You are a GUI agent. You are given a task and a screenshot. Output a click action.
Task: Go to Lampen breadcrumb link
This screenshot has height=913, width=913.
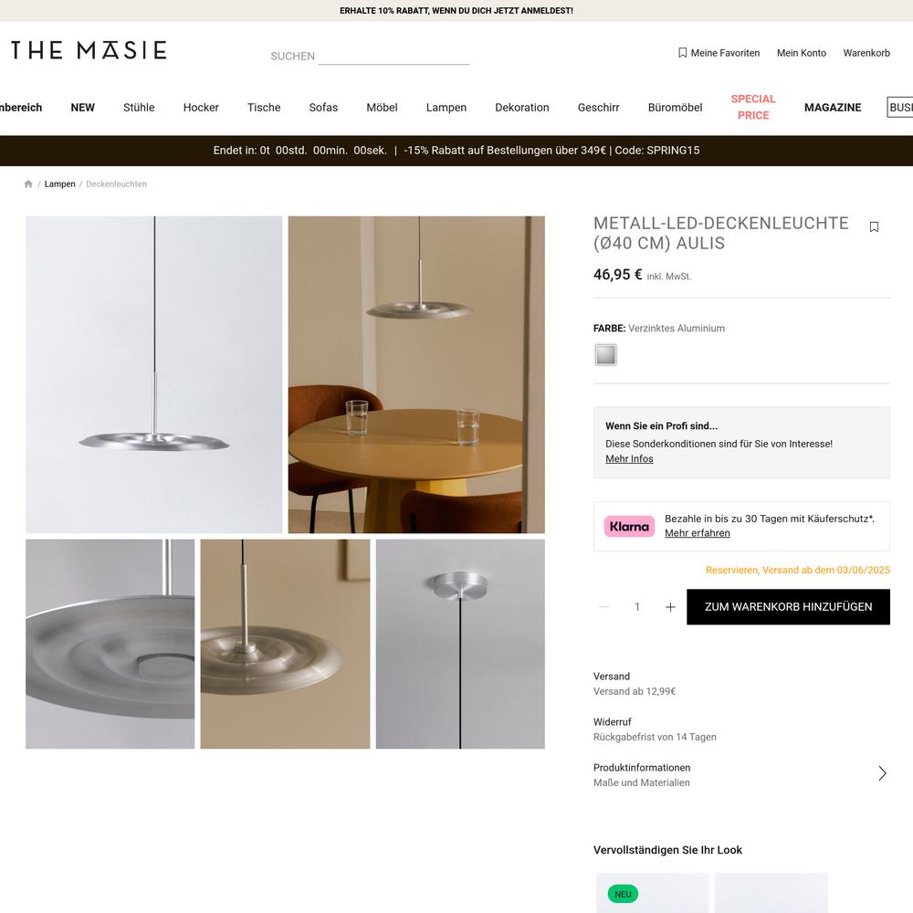click(60, 184)
